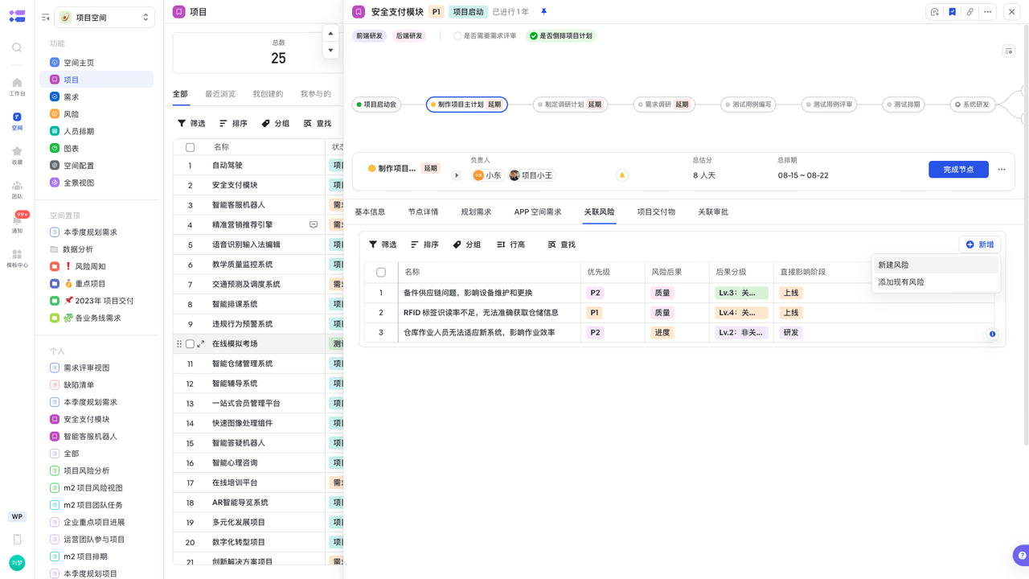1029x579 pixels.
Task: Collapse the summary panel with up arrow
Action: coord(330,34)
